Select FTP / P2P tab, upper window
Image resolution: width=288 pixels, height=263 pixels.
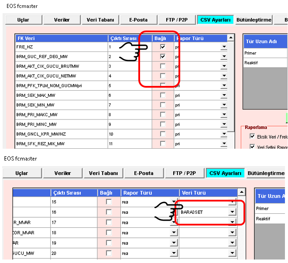click(177, 20)
